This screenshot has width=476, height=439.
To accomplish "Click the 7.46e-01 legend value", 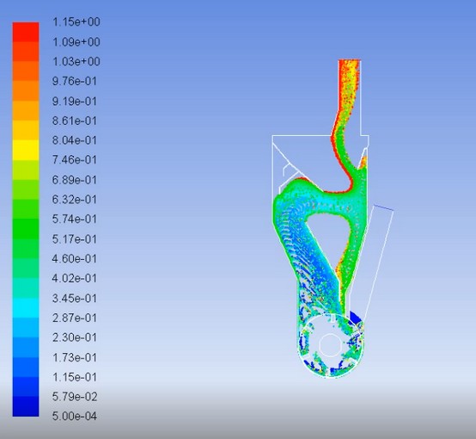I will 75,160.
